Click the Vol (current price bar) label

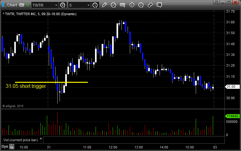click(21, 140)
